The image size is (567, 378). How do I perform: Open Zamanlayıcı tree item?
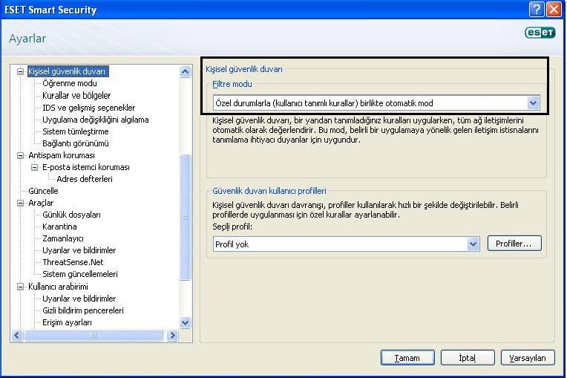[63, 238]
